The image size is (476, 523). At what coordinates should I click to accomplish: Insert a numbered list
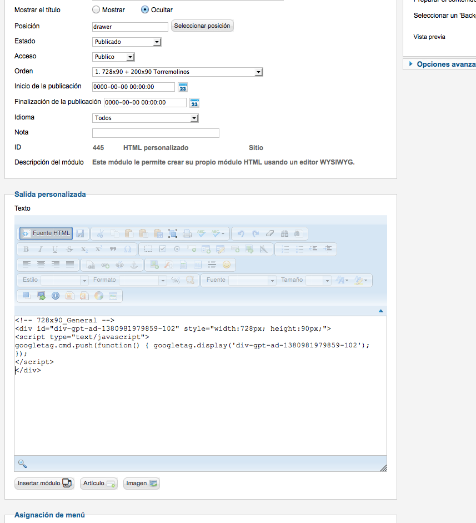coord(285,249)
